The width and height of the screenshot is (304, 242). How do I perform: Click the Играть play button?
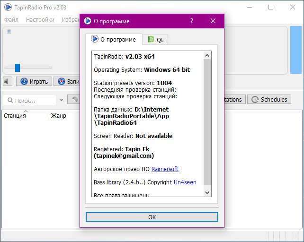coord(34,81)
